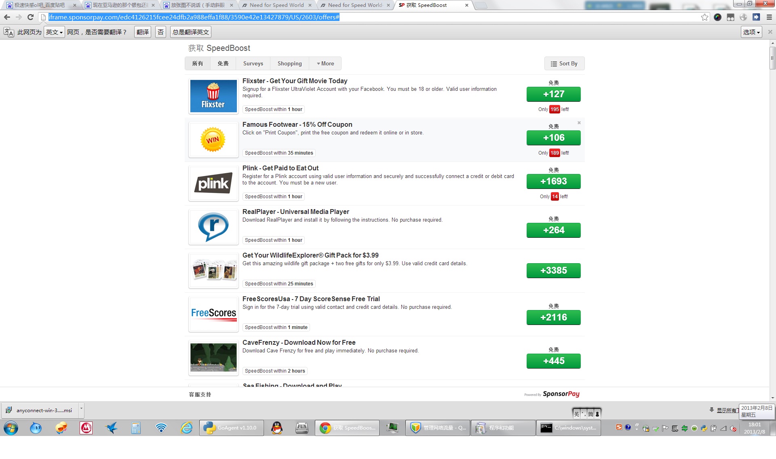This screenshot has width=776, height=459.
Task: Click the Windows Start orb
Action: click(11, 428)
